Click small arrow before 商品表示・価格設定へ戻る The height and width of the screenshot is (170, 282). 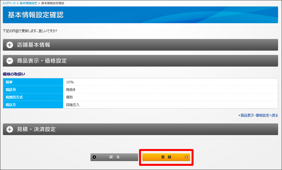239,115
